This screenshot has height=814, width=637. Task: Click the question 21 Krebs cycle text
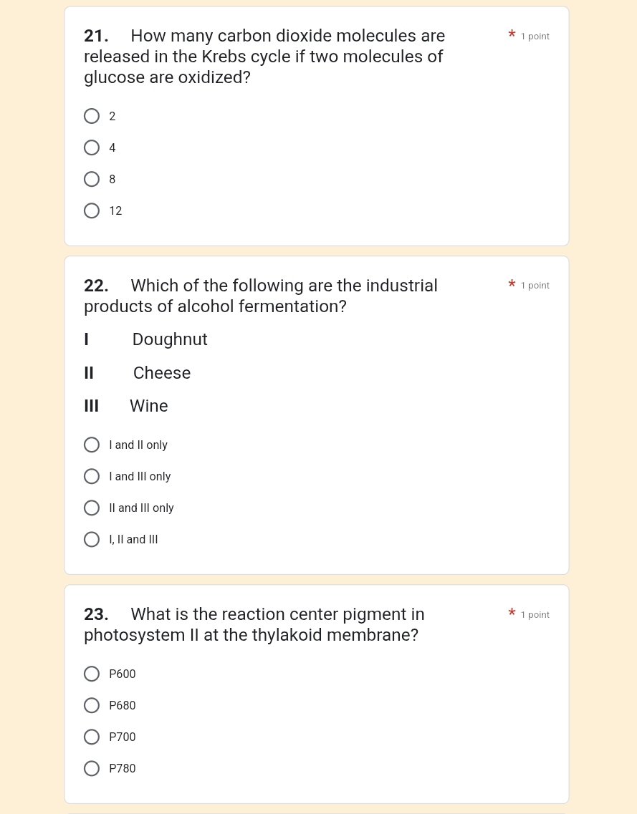[264, 57]
